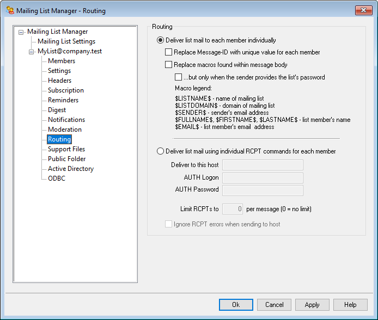378x320 pixels.
Task: Collapse the Mailing List Manager tree node
Action: click(21, 32)
